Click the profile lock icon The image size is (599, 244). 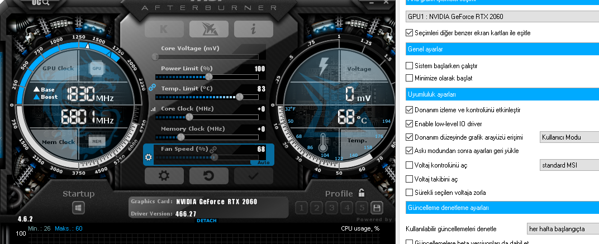(x=361, y=193)
